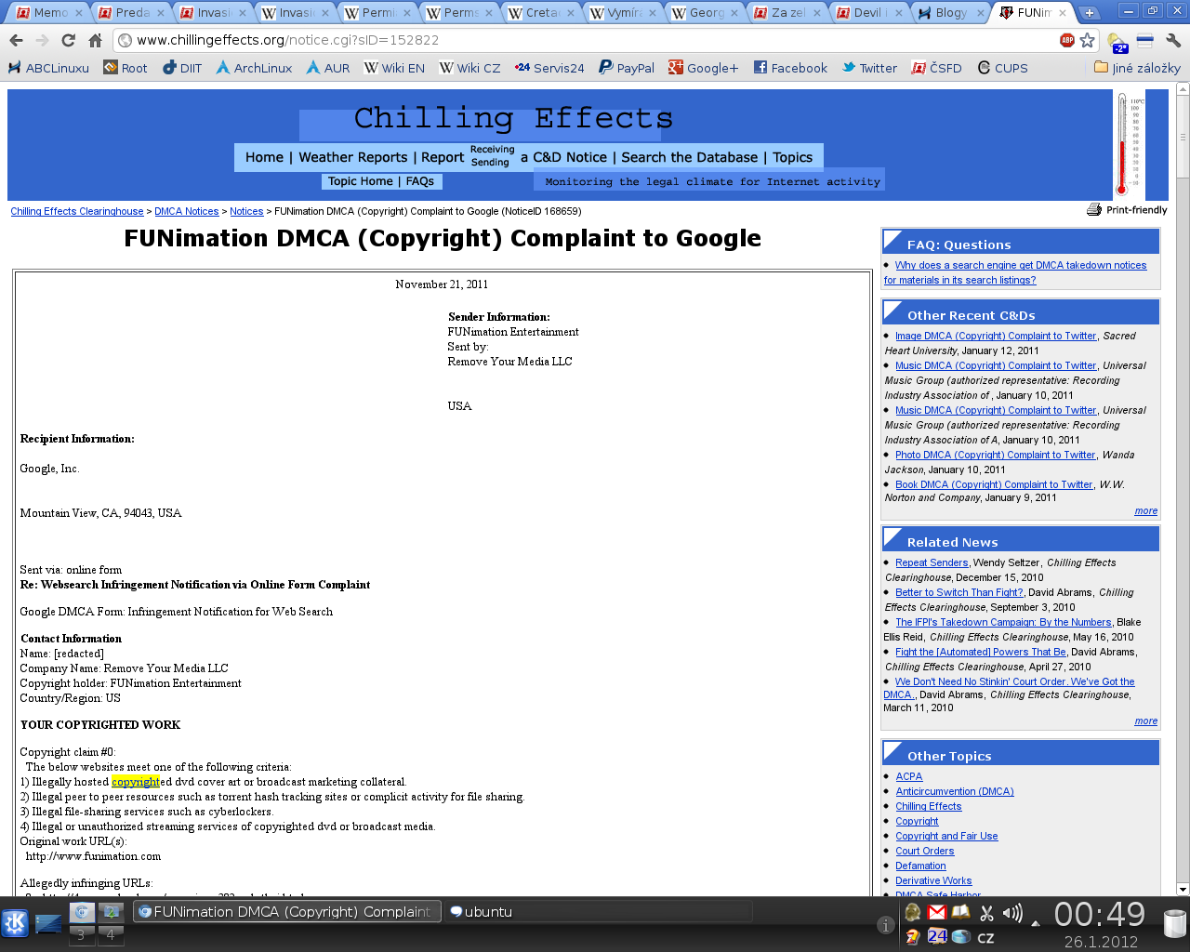Viewport: 1190px width, 952px height.
Task: Open the IFPI's Takedown Campaign link
Action: 1003,622
